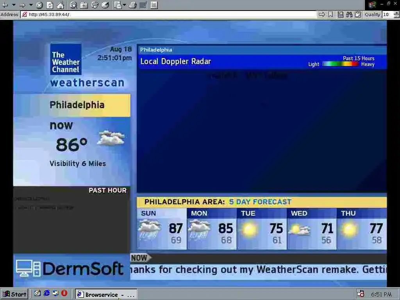Click The Weather Channel logo

tap(66, 59)
